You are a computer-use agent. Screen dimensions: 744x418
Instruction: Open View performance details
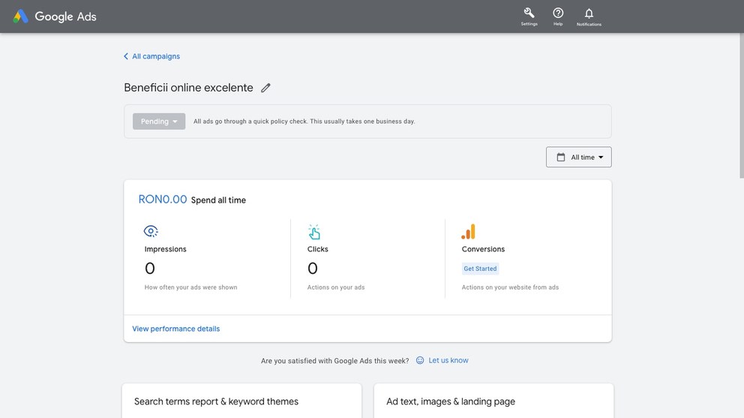(176, 329)
